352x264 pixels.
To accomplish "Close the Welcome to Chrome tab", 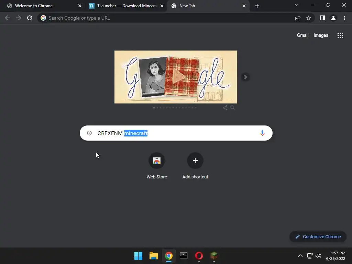I will click(x=80, y=6).
